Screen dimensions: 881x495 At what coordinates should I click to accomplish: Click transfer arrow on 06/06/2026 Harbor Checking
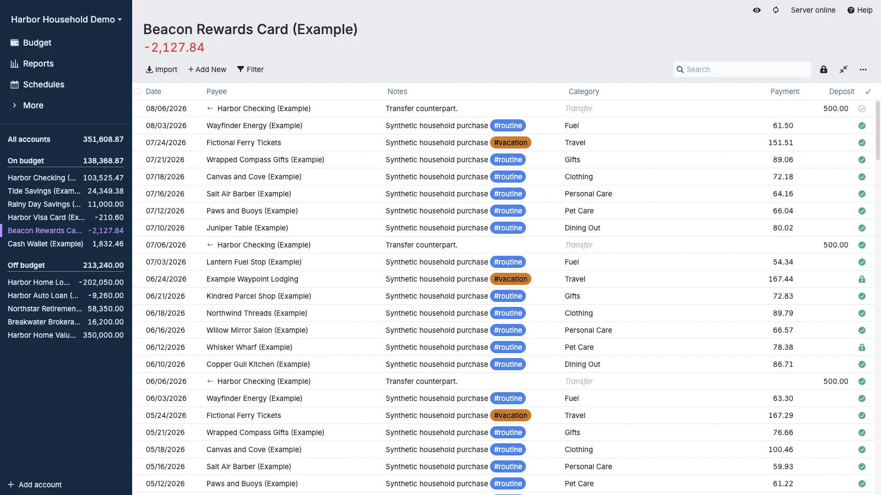[210, 381]
